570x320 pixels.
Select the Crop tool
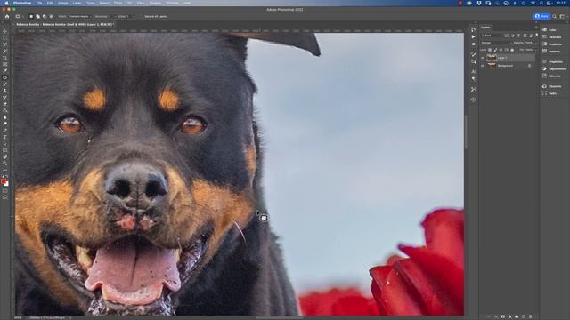(x=4, y=58)
